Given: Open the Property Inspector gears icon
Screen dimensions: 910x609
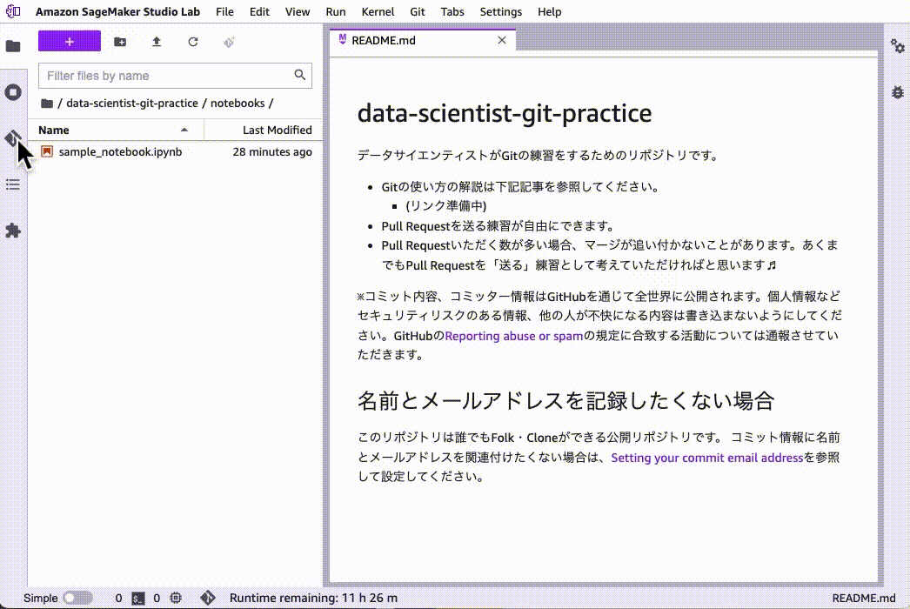Looking at the screenshot, I should click(x=897, y=46).
